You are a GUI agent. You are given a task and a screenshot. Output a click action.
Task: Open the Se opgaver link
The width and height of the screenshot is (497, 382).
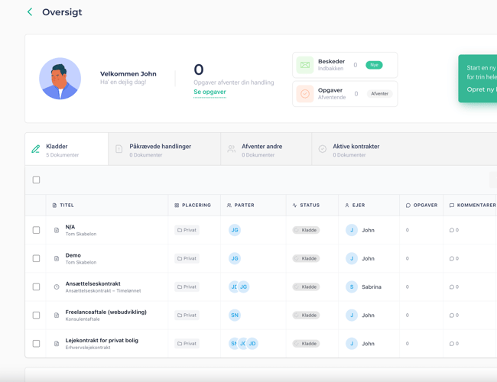[210, 92]
